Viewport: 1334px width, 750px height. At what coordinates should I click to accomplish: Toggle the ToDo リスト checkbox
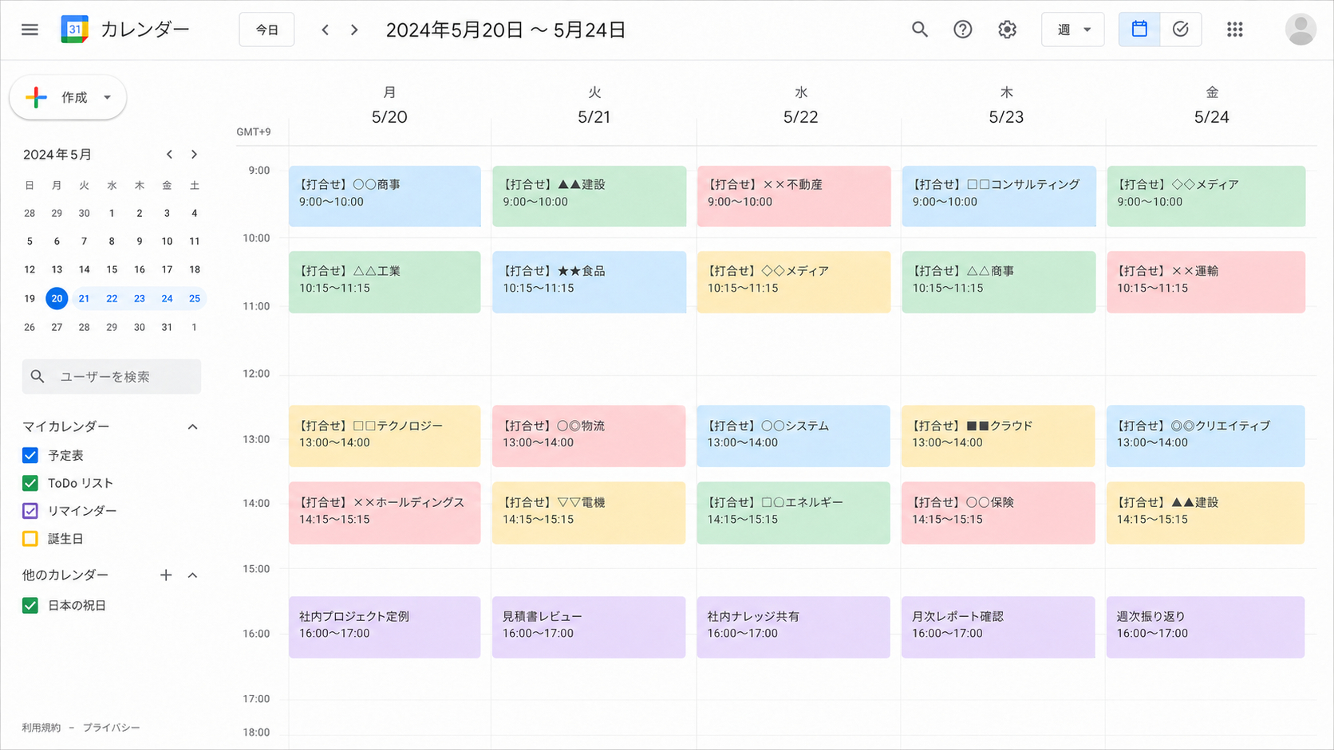point(30,483)
